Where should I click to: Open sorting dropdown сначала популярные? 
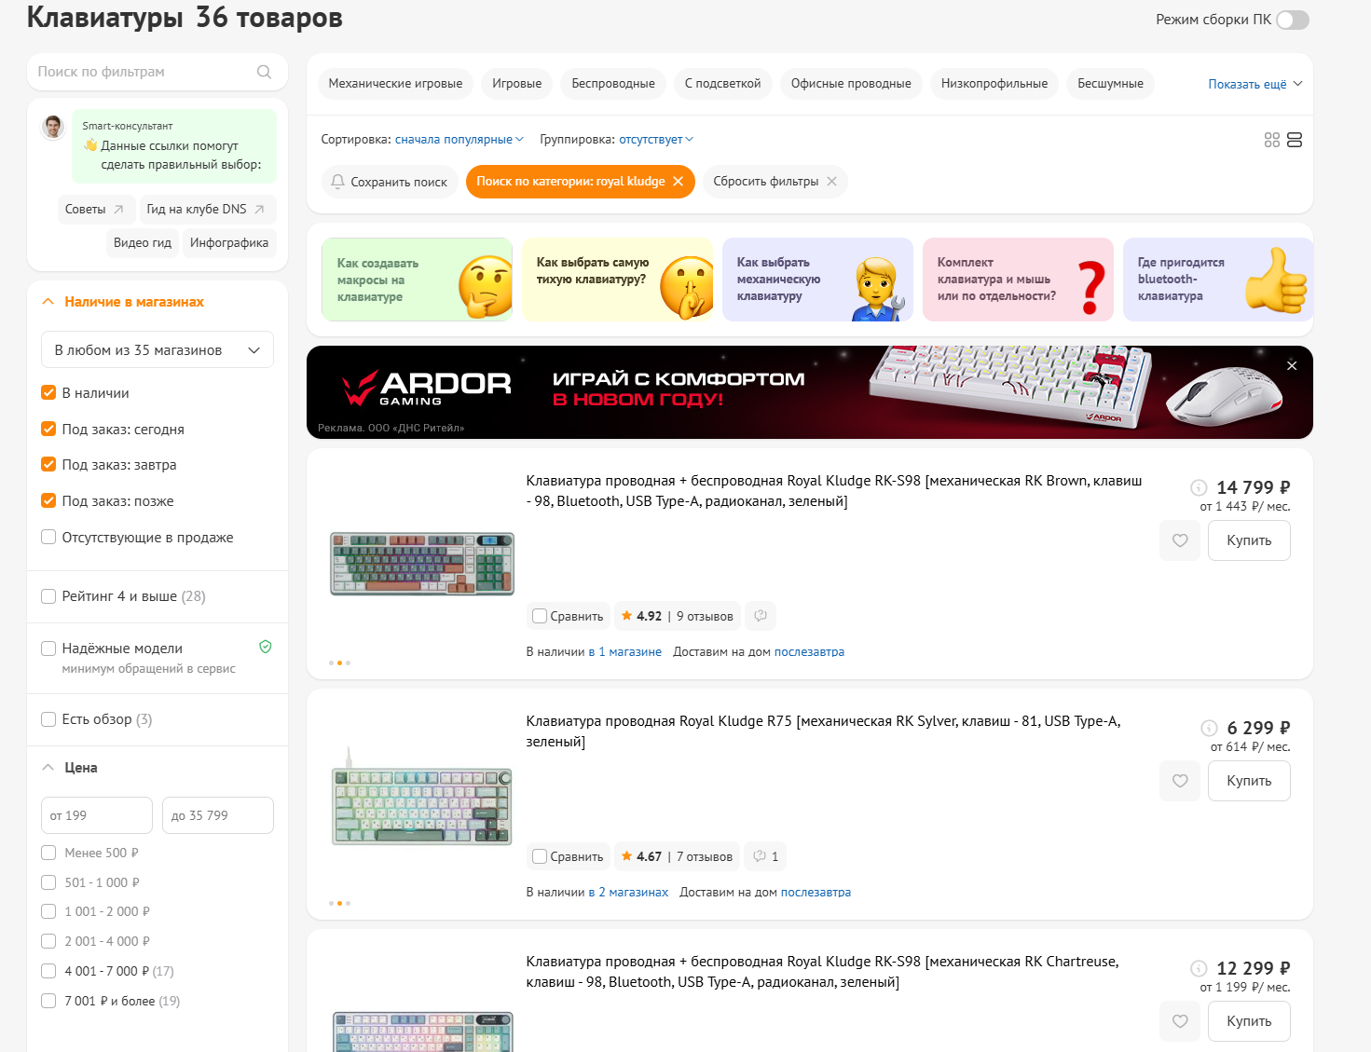[x=459, y=140]
